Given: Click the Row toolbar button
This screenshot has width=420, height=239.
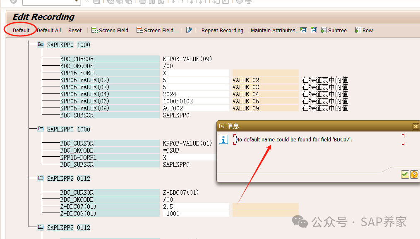Looking at the screenshot, I should (x=364, y=30).
